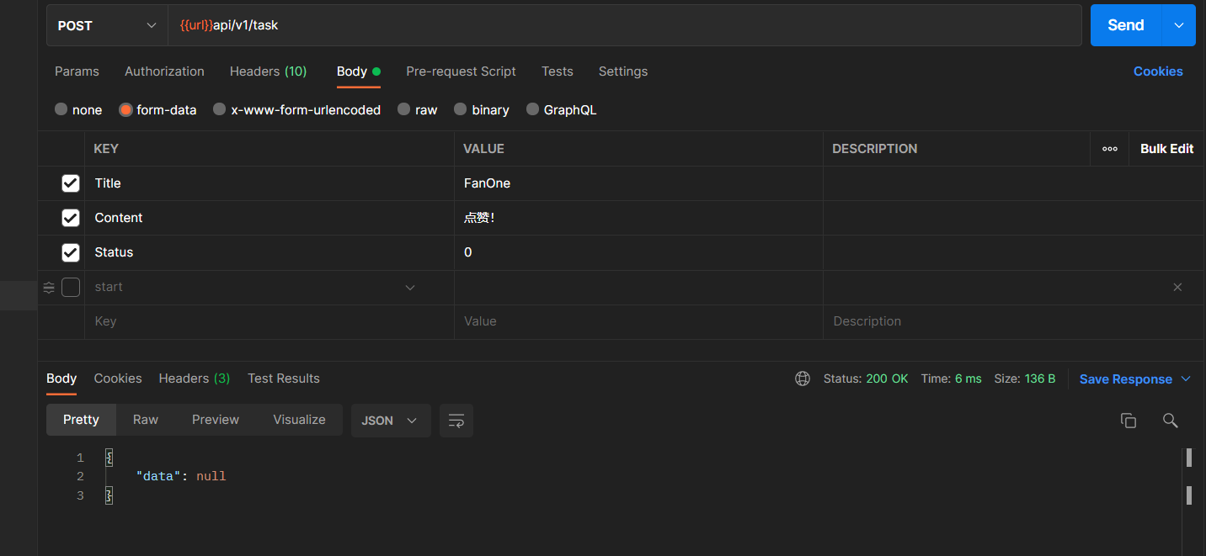The width and height of the screenshot is (1206, 556).
Task: Open the response Cookies tab
Action: pos(118,379)
